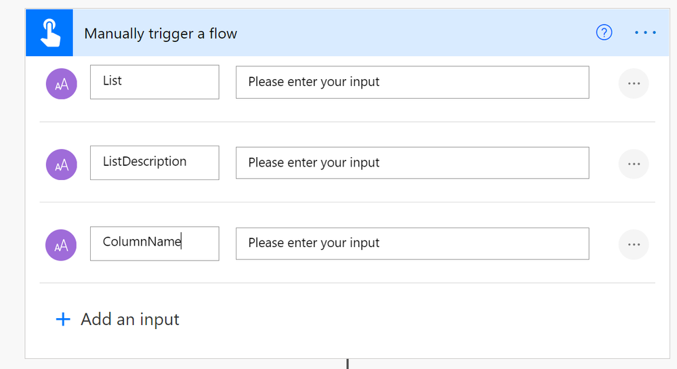Select the ListDescription name field

155,162
